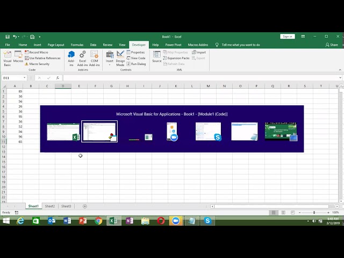Collapse the ribbon
This screenshot has width=344, height=258.
click(x=340, y=70)
